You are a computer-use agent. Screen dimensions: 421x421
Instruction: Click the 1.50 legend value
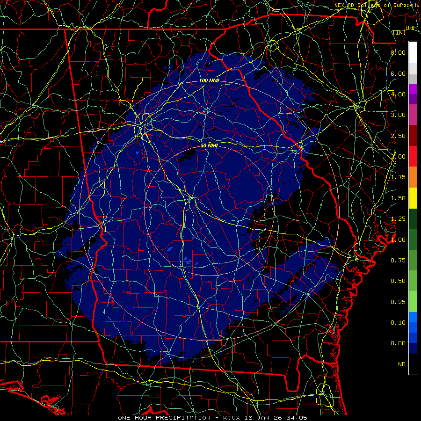click(398, 198)
